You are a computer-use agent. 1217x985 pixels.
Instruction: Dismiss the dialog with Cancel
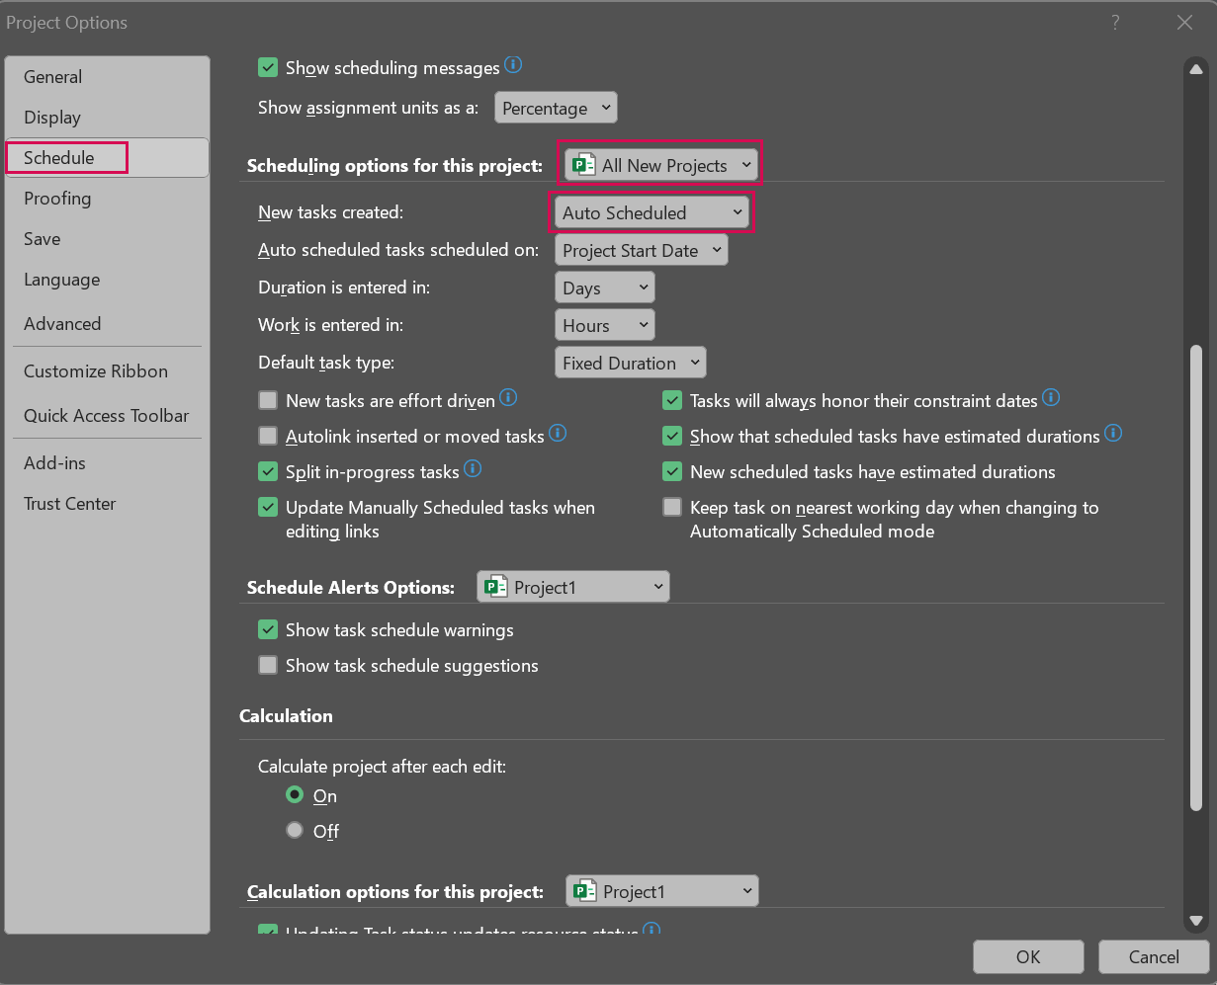(x=1153, y=956)
